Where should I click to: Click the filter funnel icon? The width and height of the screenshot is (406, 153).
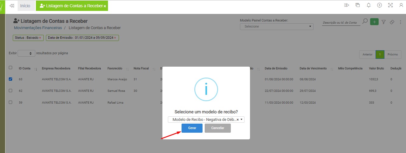(x=383, y=22)
